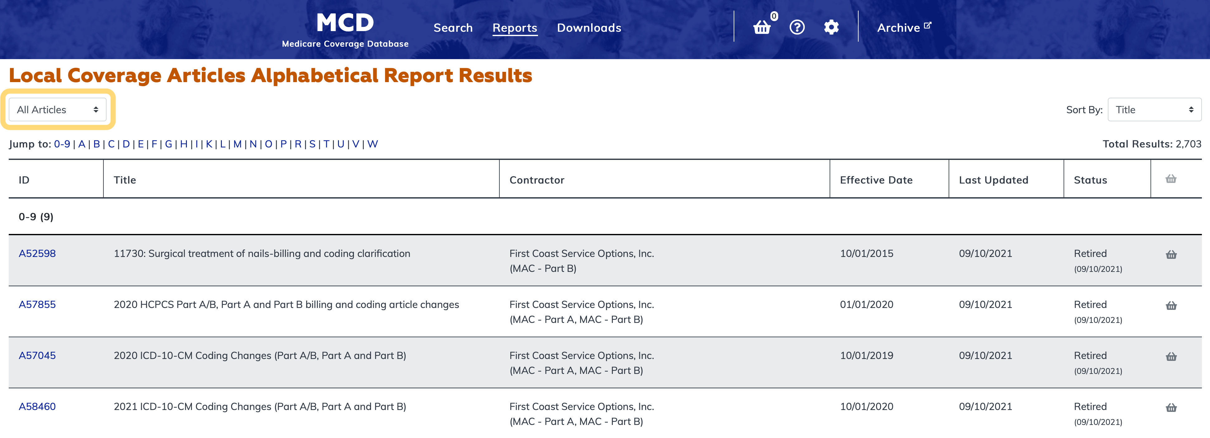Jump to letter W articles
Screen dimensions: 1210x438
(x=372, y=144)
